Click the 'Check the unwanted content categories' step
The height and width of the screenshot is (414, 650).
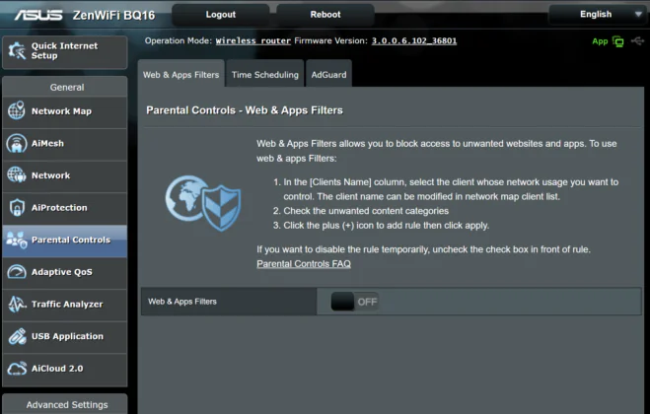[x=366, y=211]
